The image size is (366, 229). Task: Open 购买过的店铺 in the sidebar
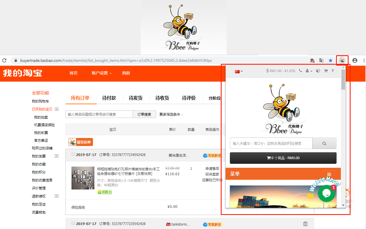(x=42, y=148)
